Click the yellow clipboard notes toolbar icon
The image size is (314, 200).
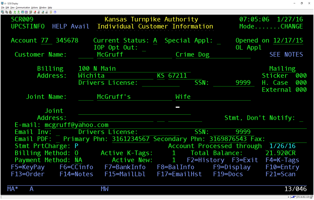(x=51, y=12)
